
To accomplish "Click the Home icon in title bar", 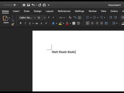I will [24, 5].
